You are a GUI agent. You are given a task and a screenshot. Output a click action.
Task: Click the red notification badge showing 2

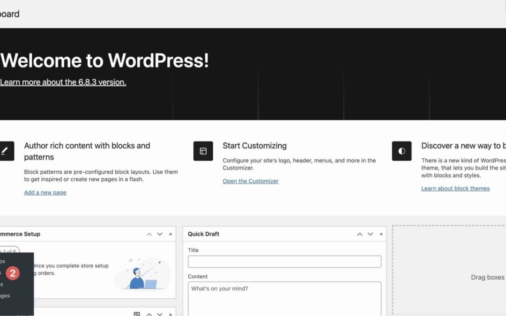(x=13, y=273)
